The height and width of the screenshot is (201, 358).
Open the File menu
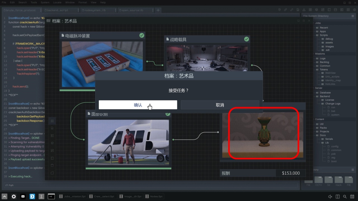(4, 3)
